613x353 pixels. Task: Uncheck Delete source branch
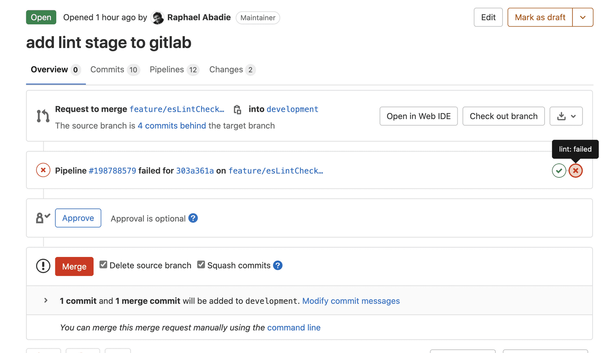103,264
